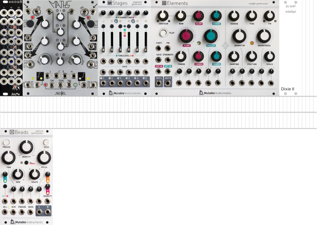Click the SUM output jack on Maths
317x225 pixels.
[60, 85]
